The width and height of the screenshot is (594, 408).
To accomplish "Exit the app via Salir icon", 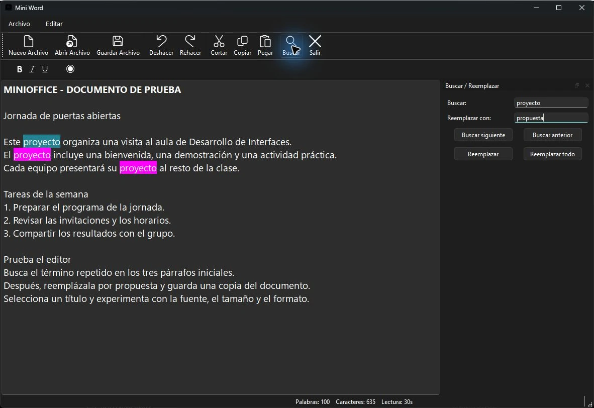I will [x=315, y=45].
